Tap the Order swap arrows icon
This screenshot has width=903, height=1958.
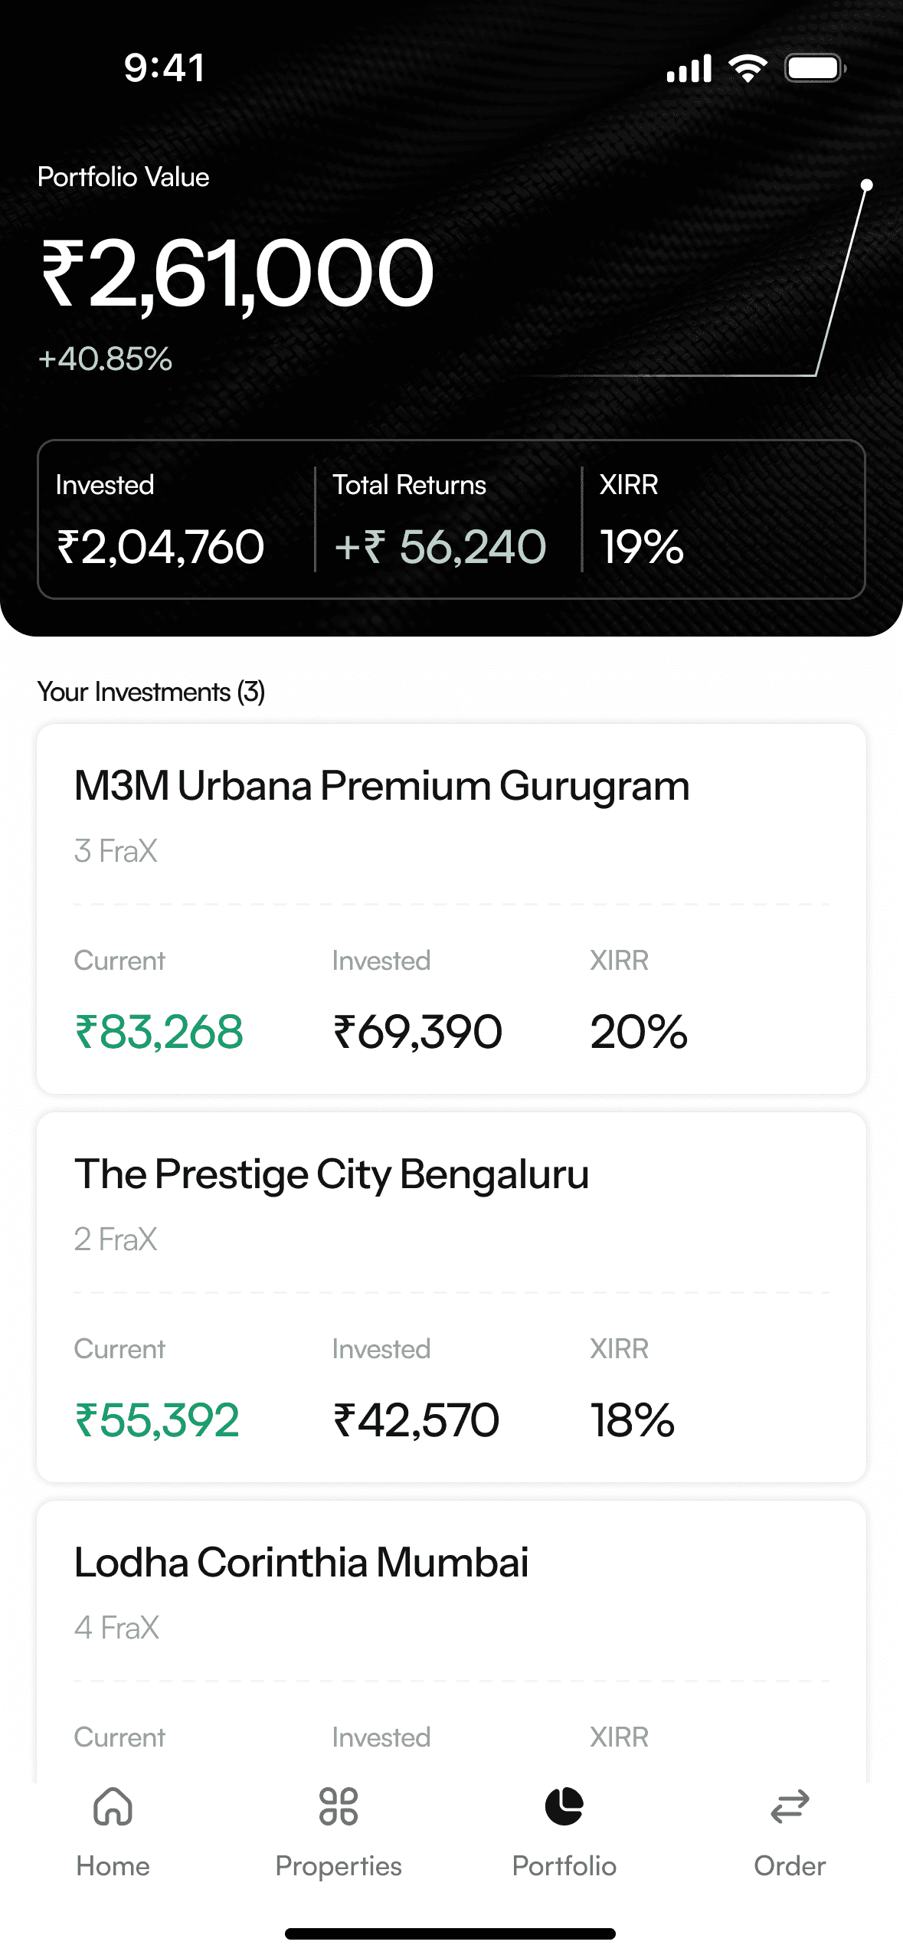(790, 1806)
